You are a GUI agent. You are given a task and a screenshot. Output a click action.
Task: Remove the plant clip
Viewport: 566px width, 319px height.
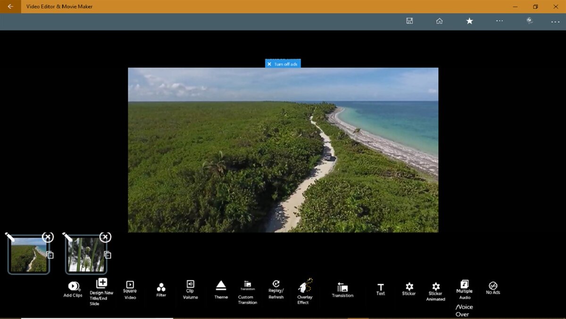click(105, 237)
